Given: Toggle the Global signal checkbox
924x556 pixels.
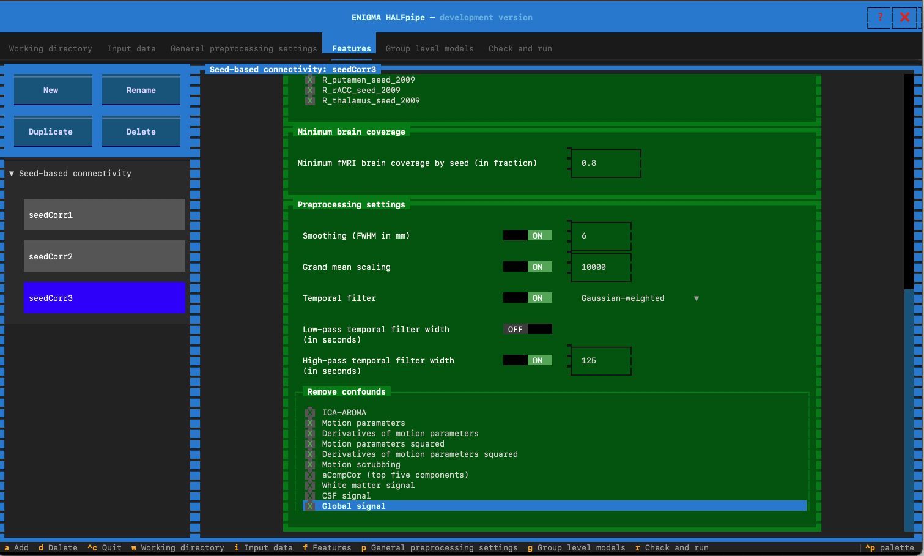Looking at the screenshot, I should click(310, 506).
